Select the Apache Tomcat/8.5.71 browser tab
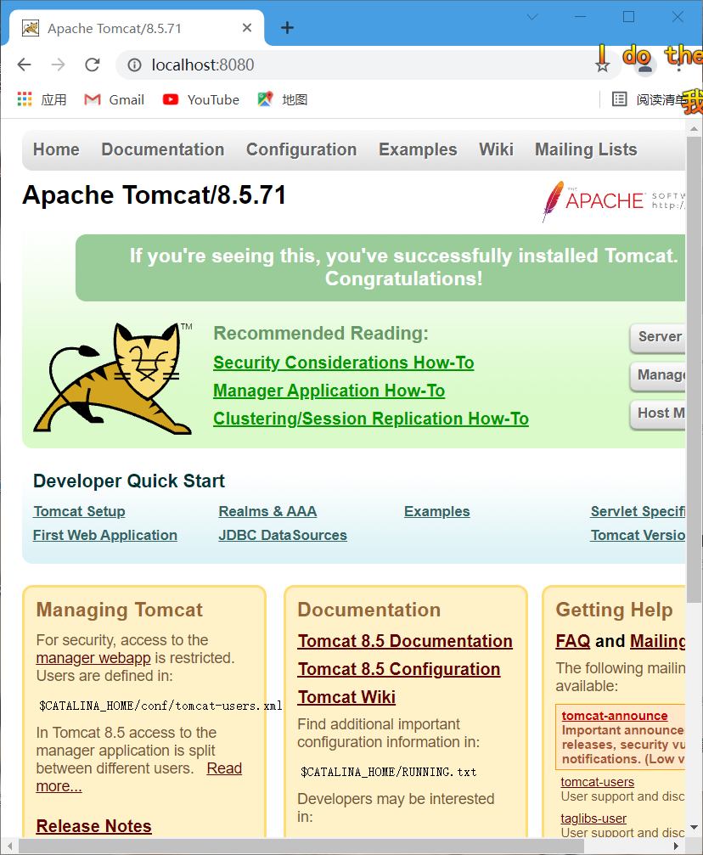This screenshot has height=855, width=703. click(137, 28)
